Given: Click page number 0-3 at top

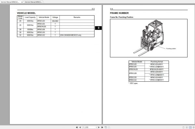Looking at the screenshot, I should [93, 9].
